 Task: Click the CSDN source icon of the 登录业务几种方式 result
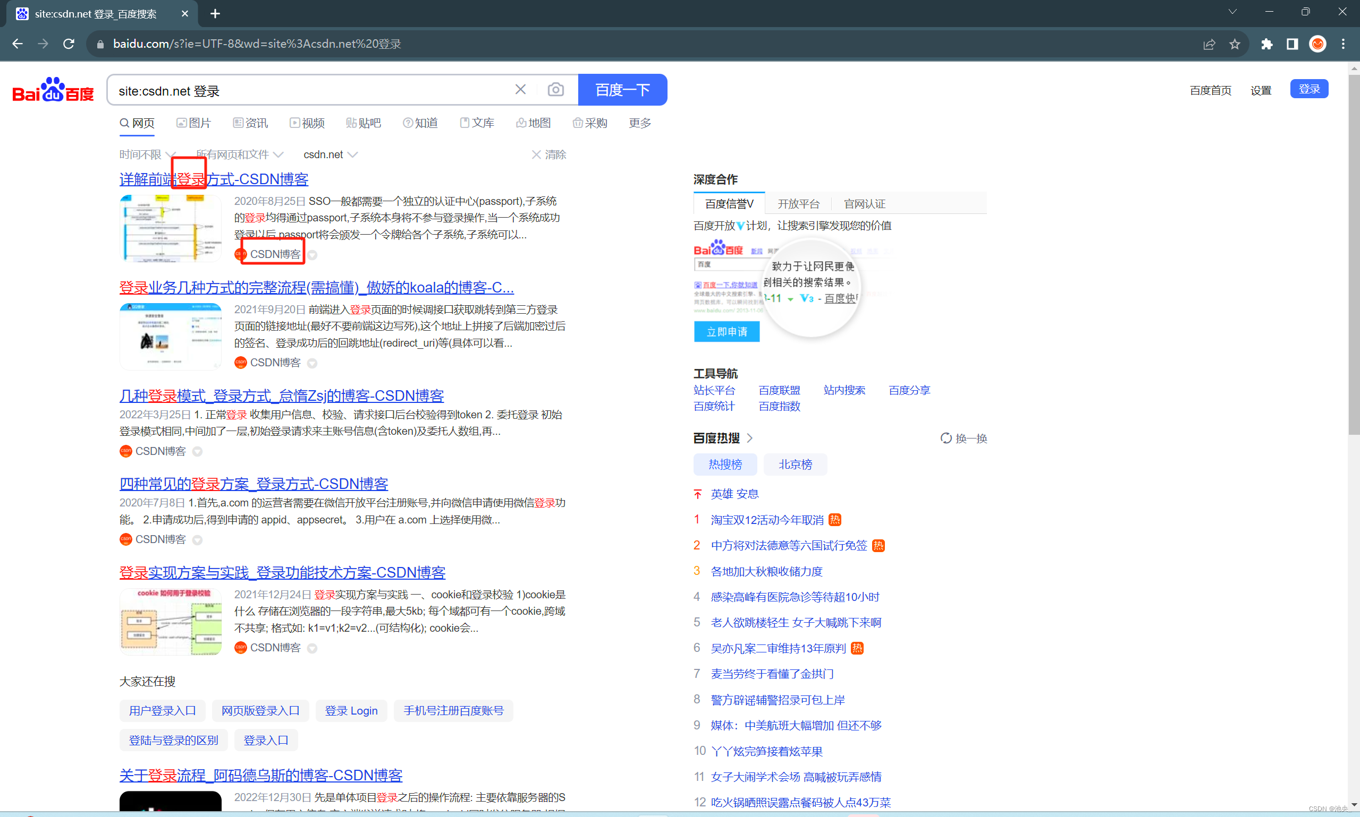[240, 362]
